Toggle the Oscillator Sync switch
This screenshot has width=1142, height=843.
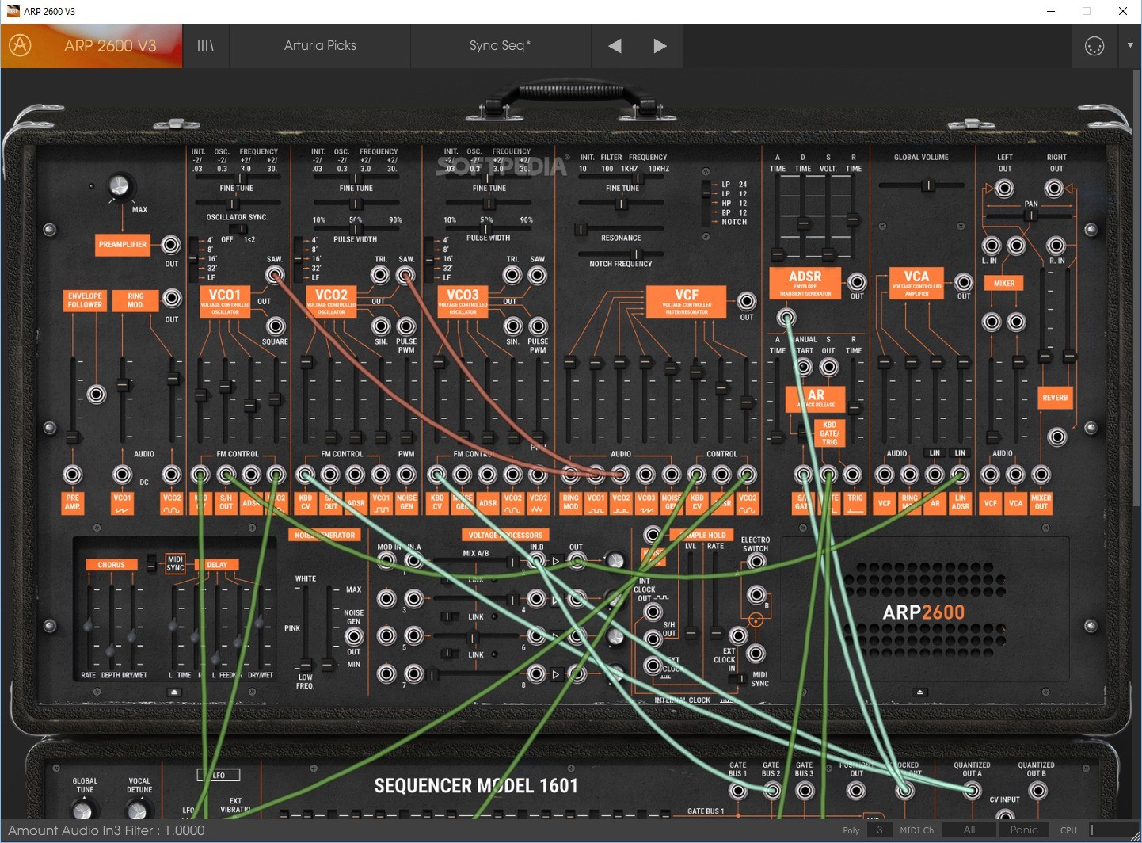point(238,229)
